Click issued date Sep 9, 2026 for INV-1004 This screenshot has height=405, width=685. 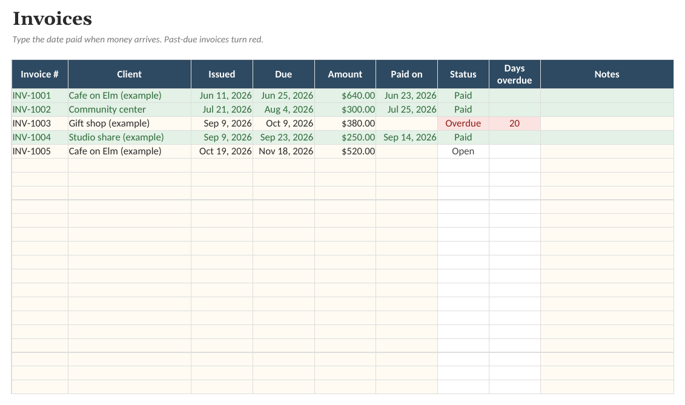click(222, 137)
